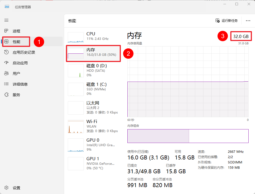Select 磁盘 1 (C:) SSD entry
Image resolution: width=255 pixels, height=194 pixels.
tap(93, 89)
